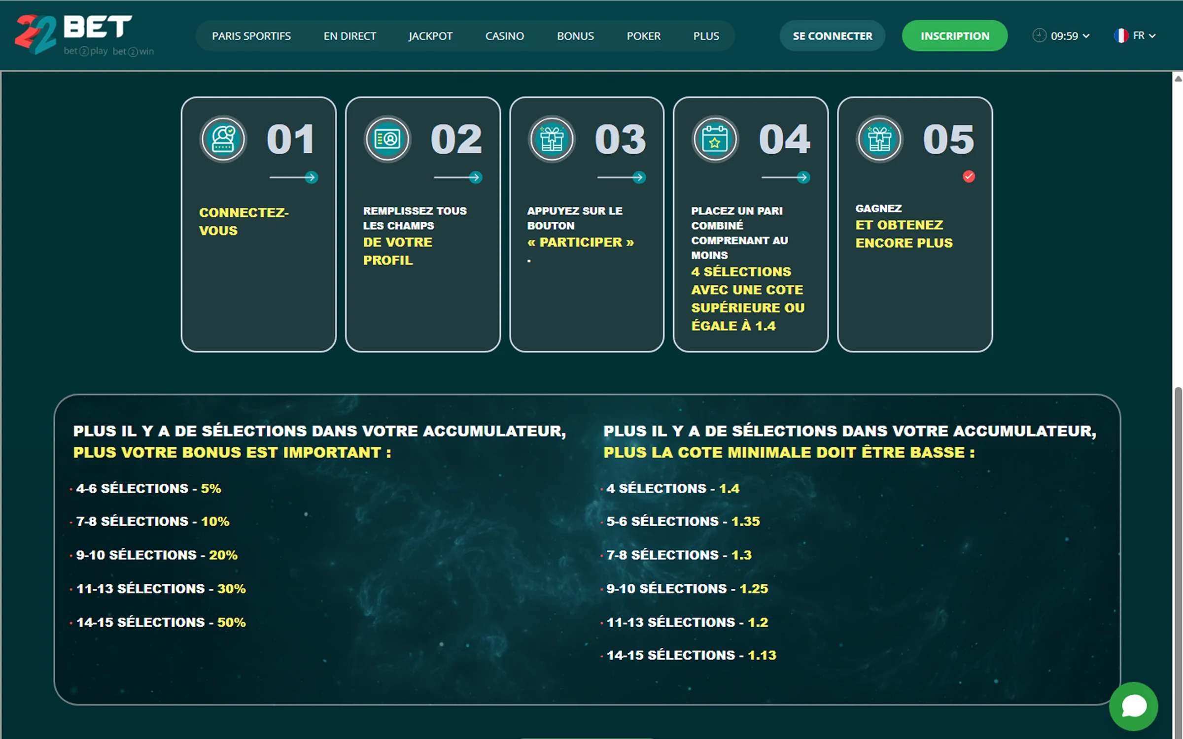Click the ET OBTENEZ ENCORE PLUS text
Screen dimensions: 1183x739
pos(904,234)
